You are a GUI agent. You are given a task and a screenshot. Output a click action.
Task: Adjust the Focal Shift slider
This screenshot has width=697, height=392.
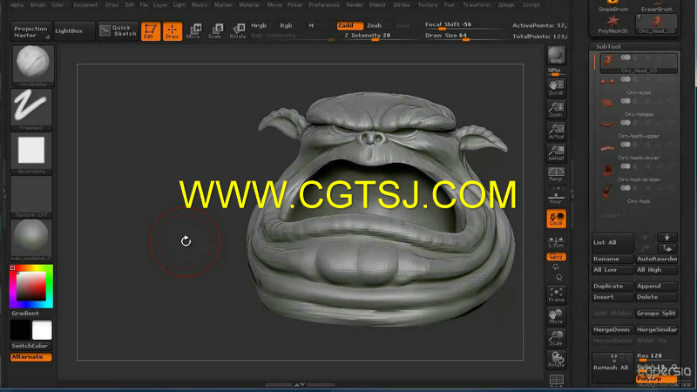coord(463,25)
